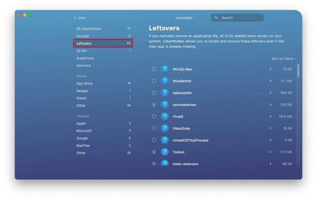Click the Vivaldi question mark app icon

point(165,116)
